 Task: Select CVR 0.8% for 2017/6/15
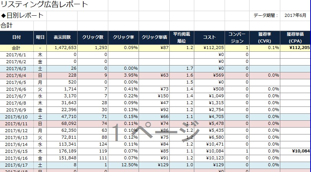(x=265, y=151)
